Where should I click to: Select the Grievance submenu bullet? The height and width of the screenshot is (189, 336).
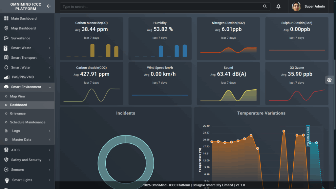pyautogui.click(x=6, y=114)
